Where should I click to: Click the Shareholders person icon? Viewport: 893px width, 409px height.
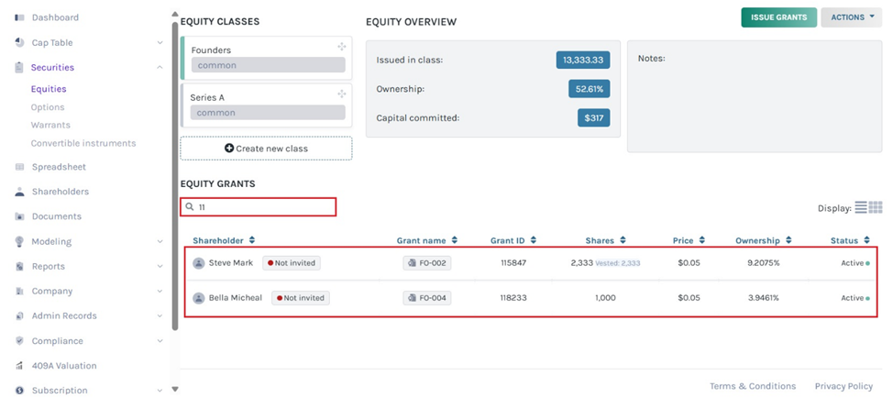coord(20,192)
